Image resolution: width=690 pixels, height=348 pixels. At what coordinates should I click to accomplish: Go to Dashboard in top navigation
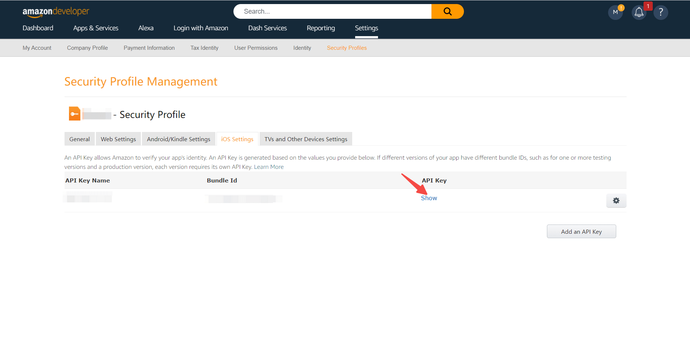(38, 28)
